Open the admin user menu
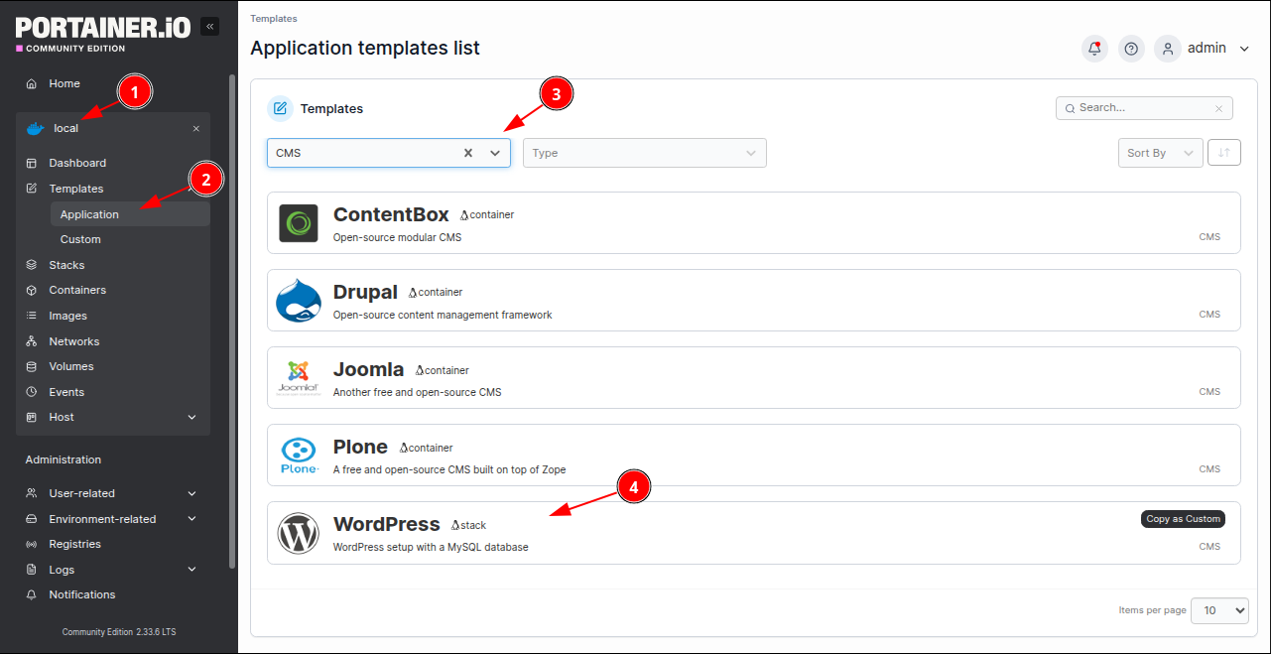 tap(1207, 49)
